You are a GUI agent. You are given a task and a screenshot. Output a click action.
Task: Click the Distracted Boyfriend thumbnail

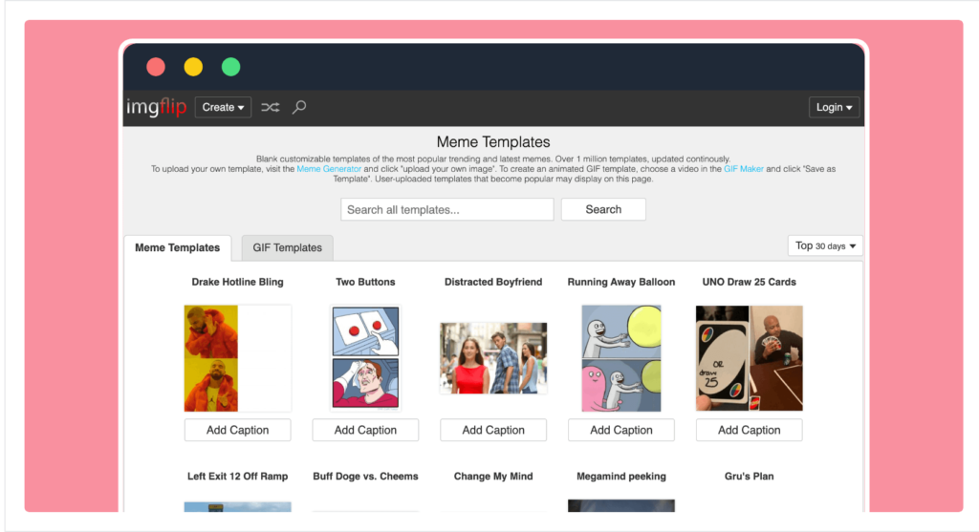pyautogui.click(x=493, y=358)
